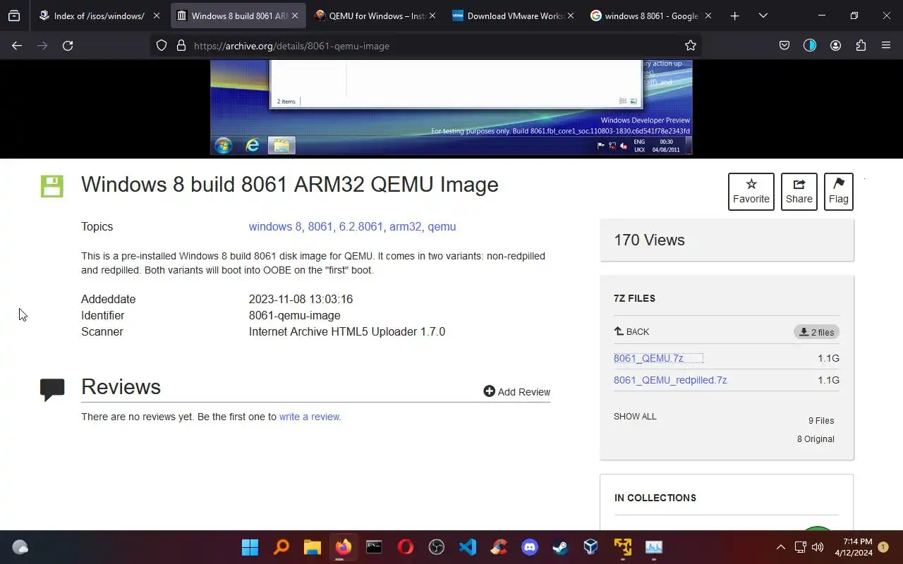
Task: Share this archive item
Action: click(799, 192)
